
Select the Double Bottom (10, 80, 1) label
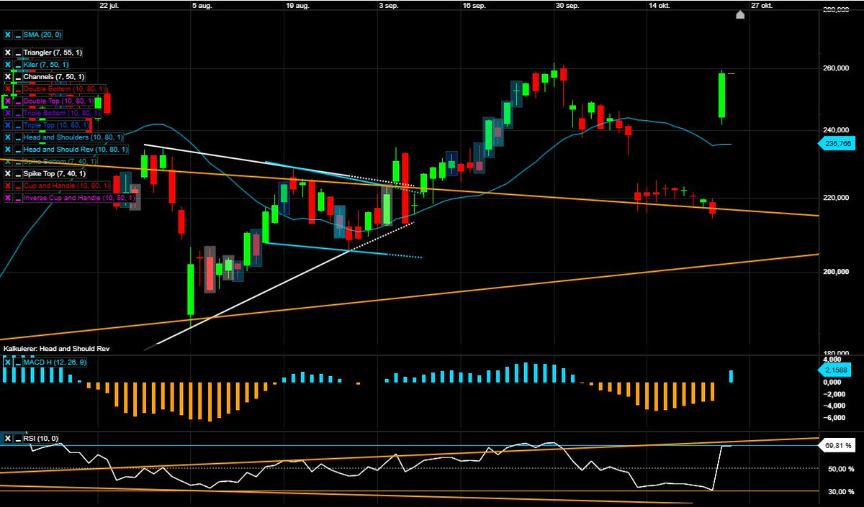click(63, 89)
